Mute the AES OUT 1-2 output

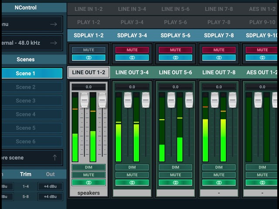coord(262,175)
